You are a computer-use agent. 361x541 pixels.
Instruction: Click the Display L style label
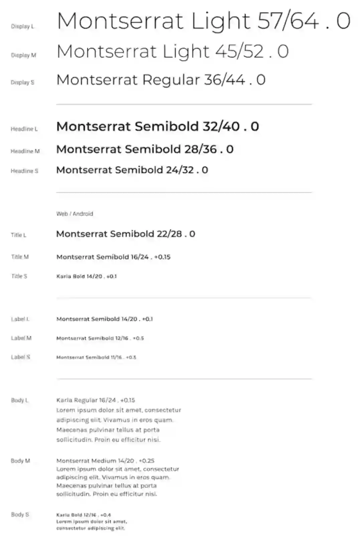point(22,26)
